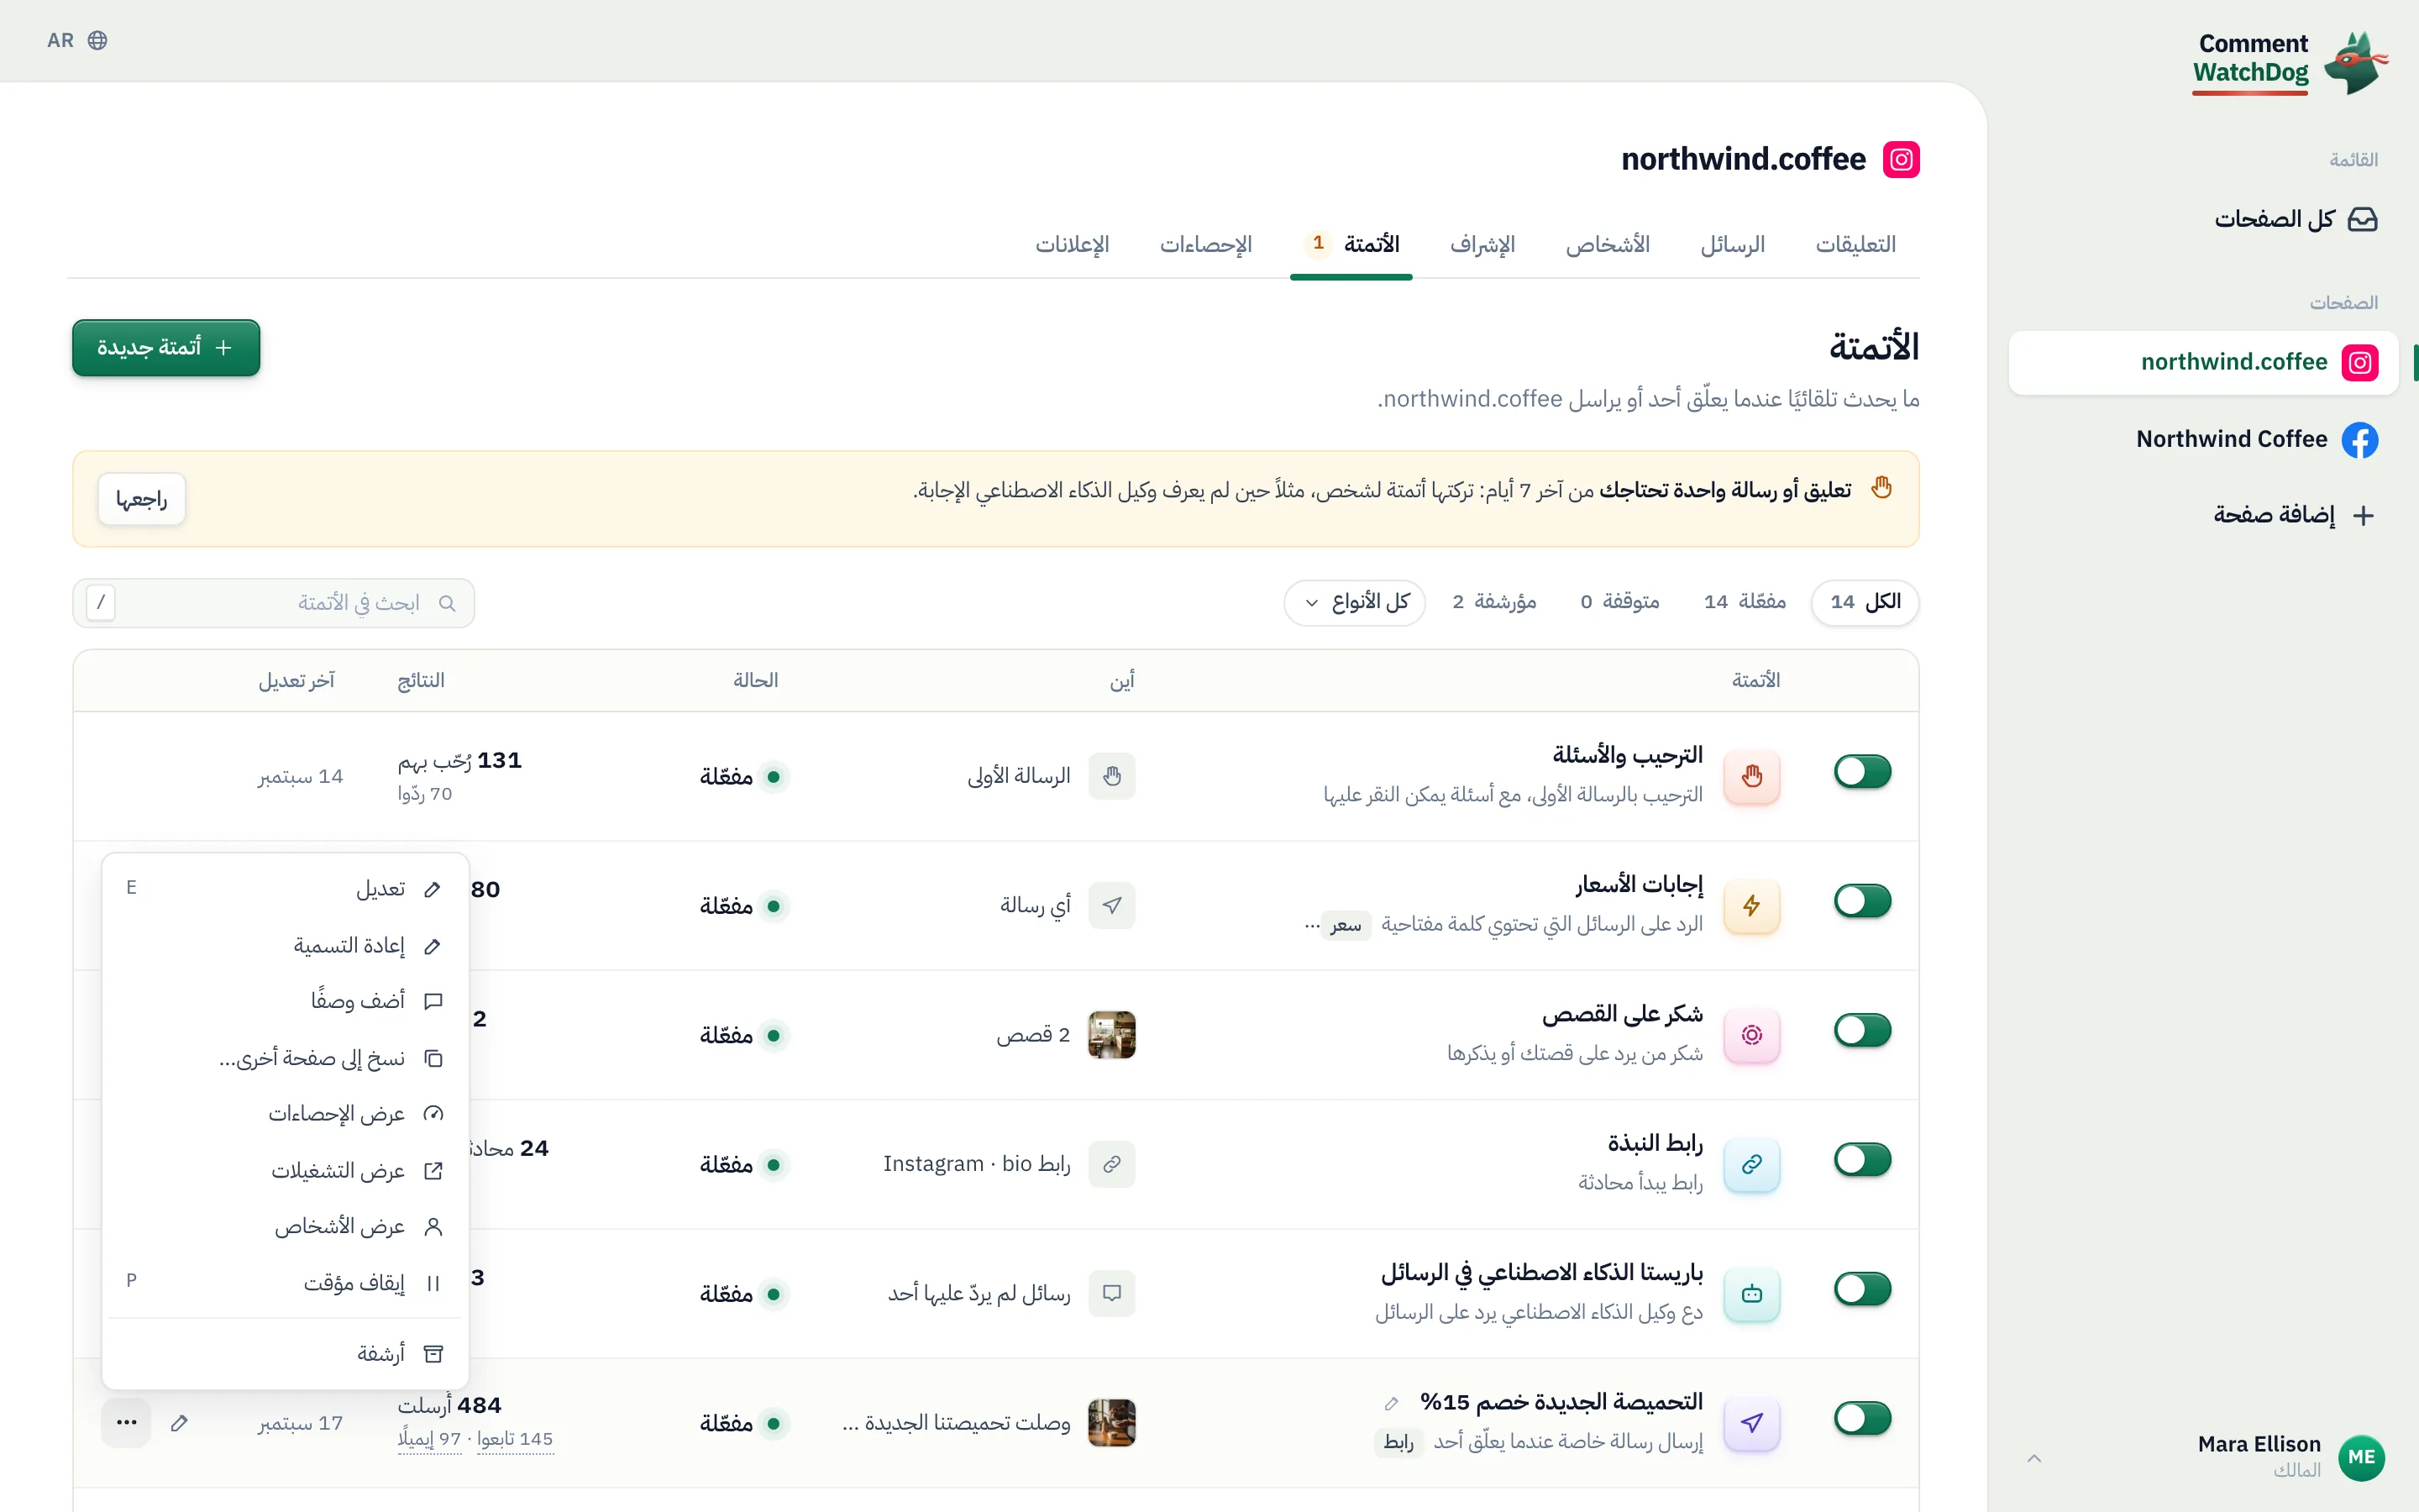Click the inbox icon beside كل الصفحات
This screenshot has height=1512, width=2419.
[2362, 219]
